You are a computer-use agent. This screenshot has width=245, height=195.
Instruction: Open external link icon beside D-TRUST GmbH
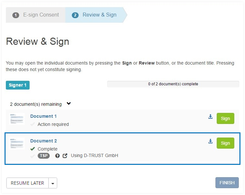65,156
